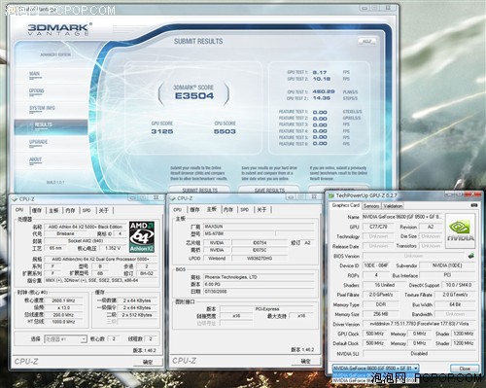Click the CPU name AMD Athlon 64 X2 field
Image resolution: width=486 pixels, height=388 pixels.
pos(85,227)
